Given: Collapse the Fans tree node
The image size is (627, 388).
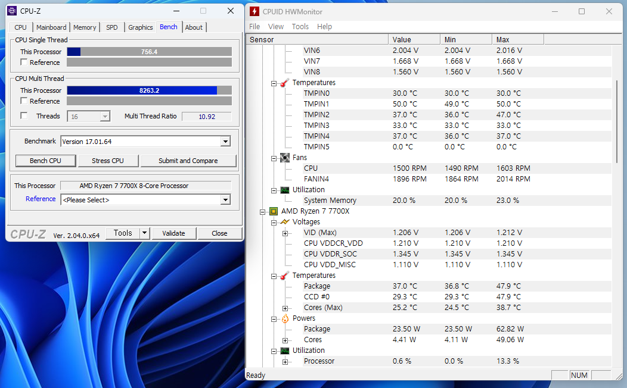Looking at the screenshot, I should click(x=274, y=158).
